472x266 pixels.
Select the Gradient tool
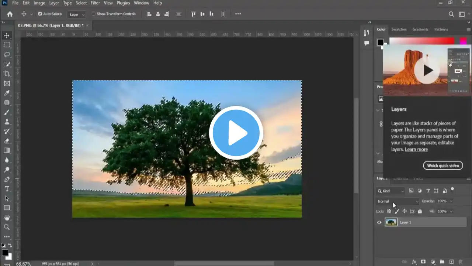[7, 150]
